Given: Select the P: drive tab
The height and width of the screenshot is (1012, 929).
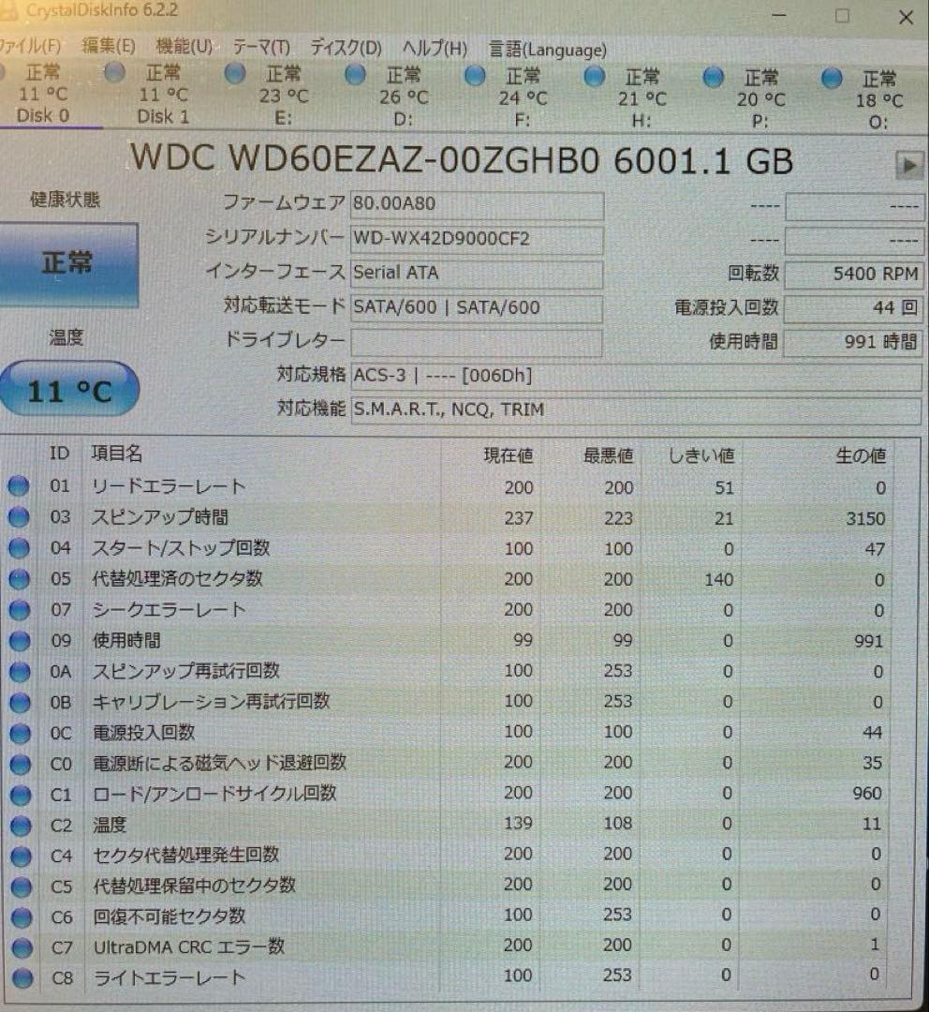Looking at the screenshot, I should tap(760, 100).
